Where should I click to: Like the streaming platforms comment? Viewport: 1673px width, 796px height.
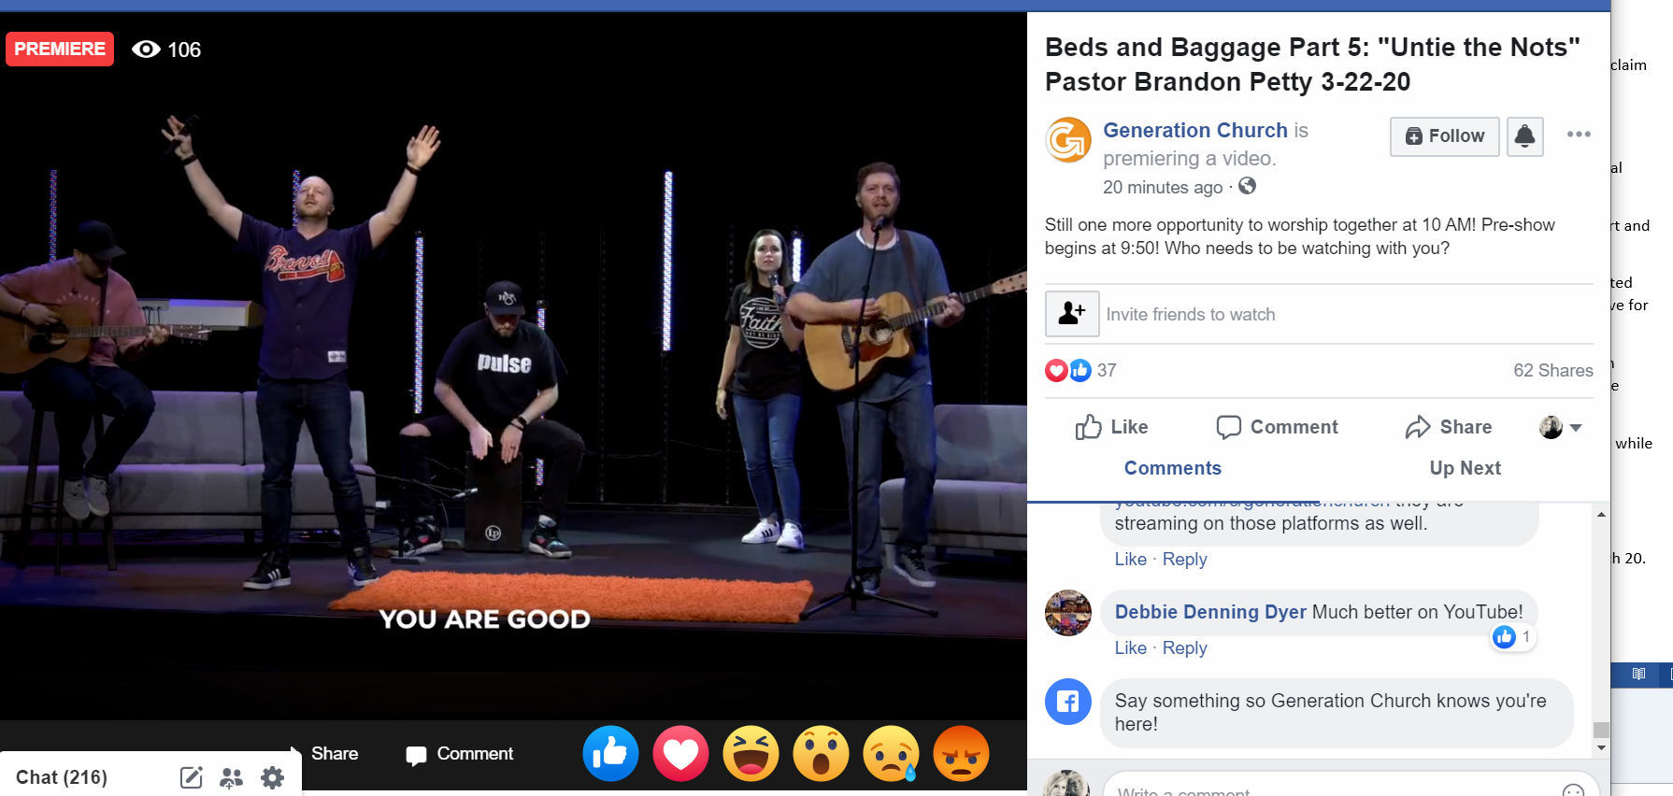1130,559
